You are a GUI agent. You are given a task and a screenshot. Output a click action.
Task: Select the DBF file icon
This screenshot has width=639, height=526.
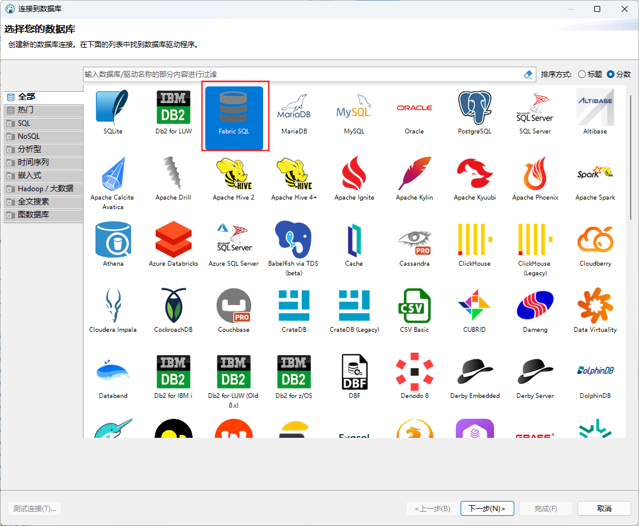[354, 372]
